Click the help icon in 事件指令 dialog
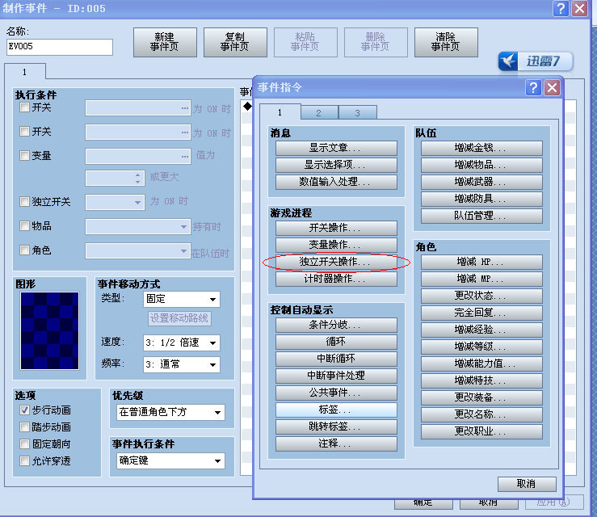 pyautogui.click(x=533, y=88)
